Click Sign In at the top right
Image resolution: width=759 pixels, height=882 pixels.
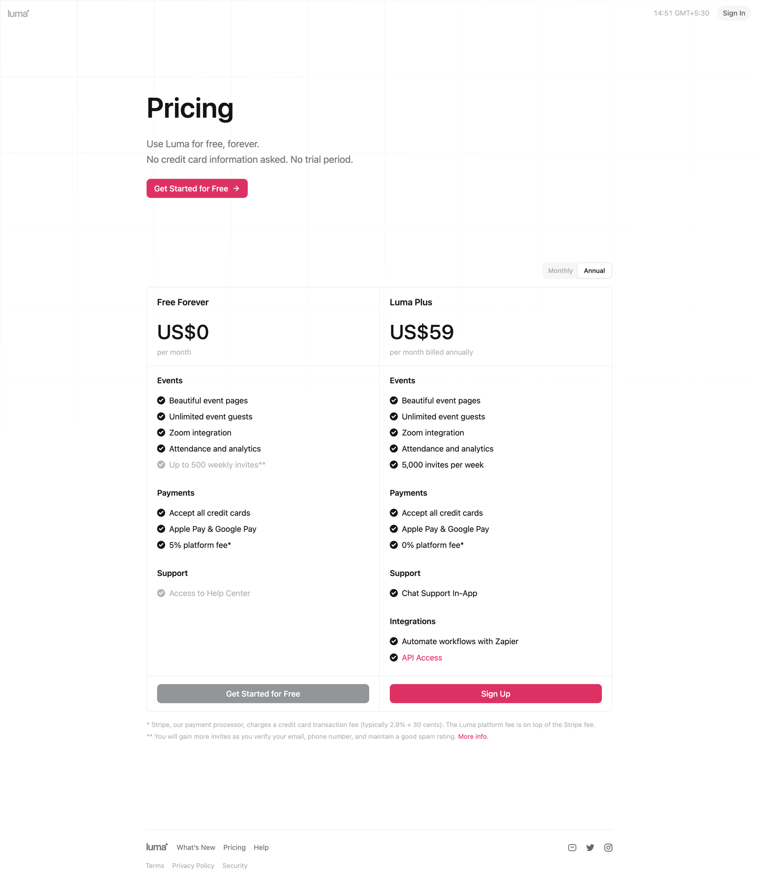(734, 13)
